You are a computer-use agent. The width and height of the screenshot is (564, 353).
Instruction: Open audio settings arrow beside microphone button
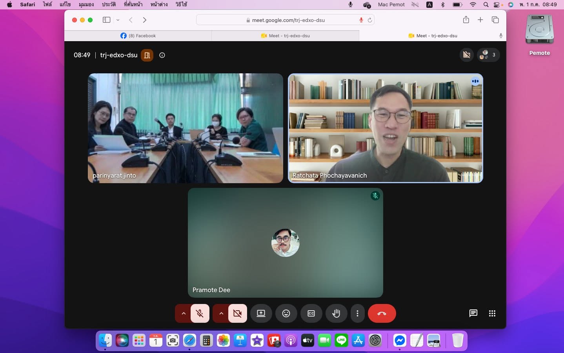183,313
